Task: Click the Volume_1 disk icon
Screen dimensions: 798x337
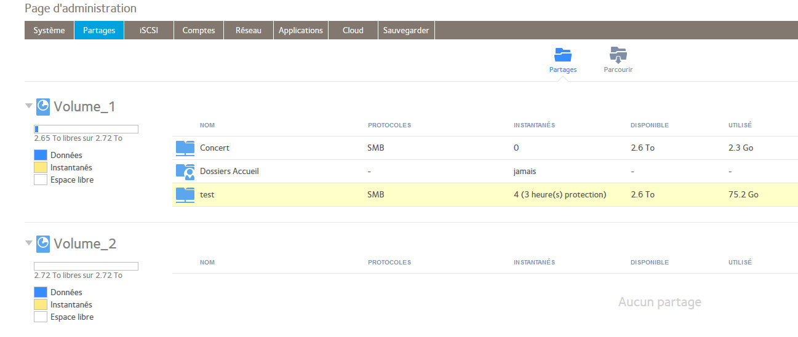Action: (x=43, y=106)
